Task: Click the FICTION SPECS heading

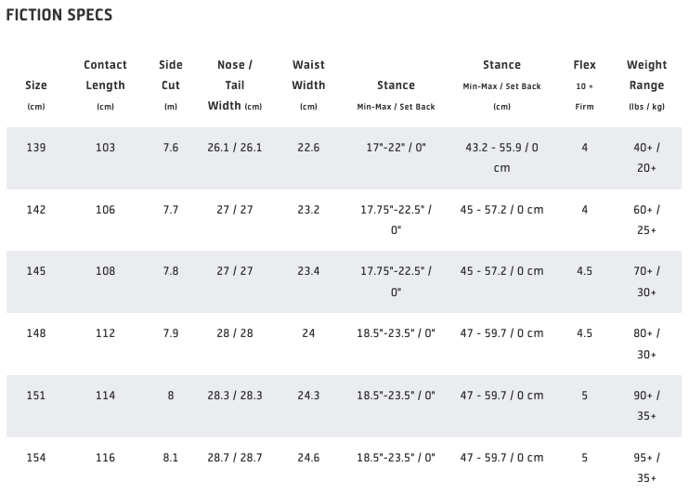Action: (59, 15)
